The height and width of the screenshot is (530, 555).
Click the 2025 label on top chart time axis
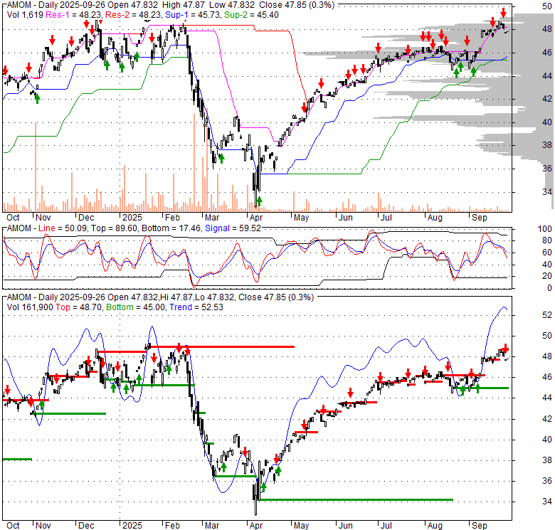[132, 218]
